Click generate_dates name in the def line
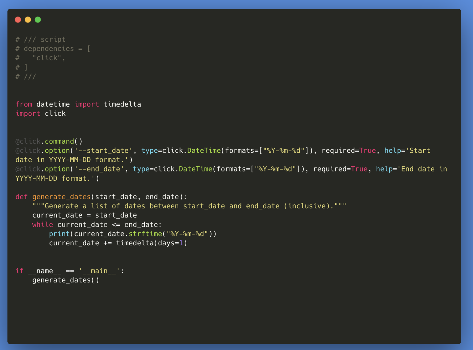The width and height of the screenshot is (473, 350). [61, 197]
